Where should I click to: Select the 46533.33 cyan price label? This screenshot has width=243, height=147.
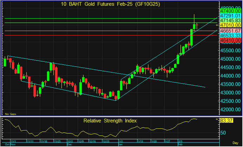(x=230, y=36)
